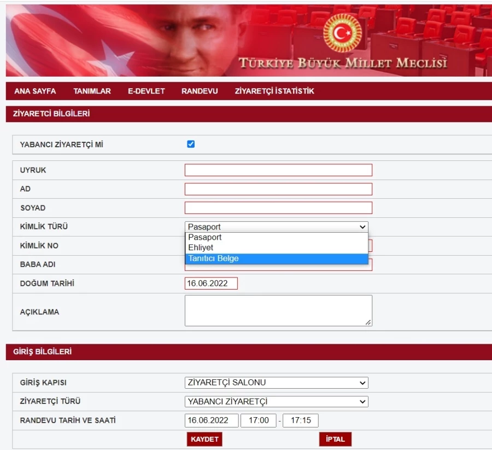Open ZİYARETÇİ İSTATİSTİK menu
This screenshot has width=492, height=450.
pyautogui.click(x=274, y=91)
